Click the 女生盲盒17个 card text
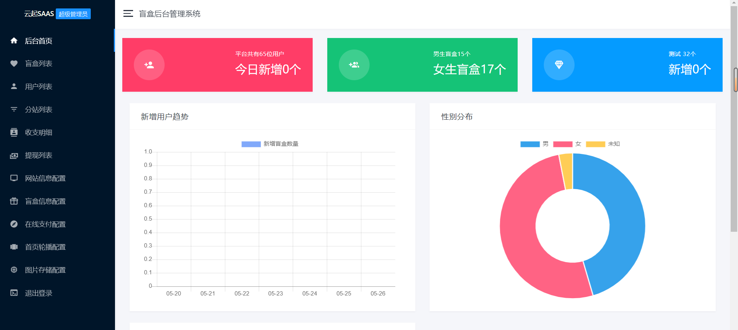Viewport: 738px width, 330px height. coord(470,69)
